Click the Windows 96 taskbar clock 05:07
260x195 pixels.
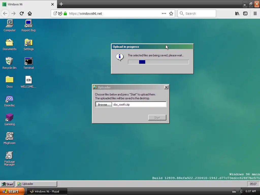pos(253,184)
